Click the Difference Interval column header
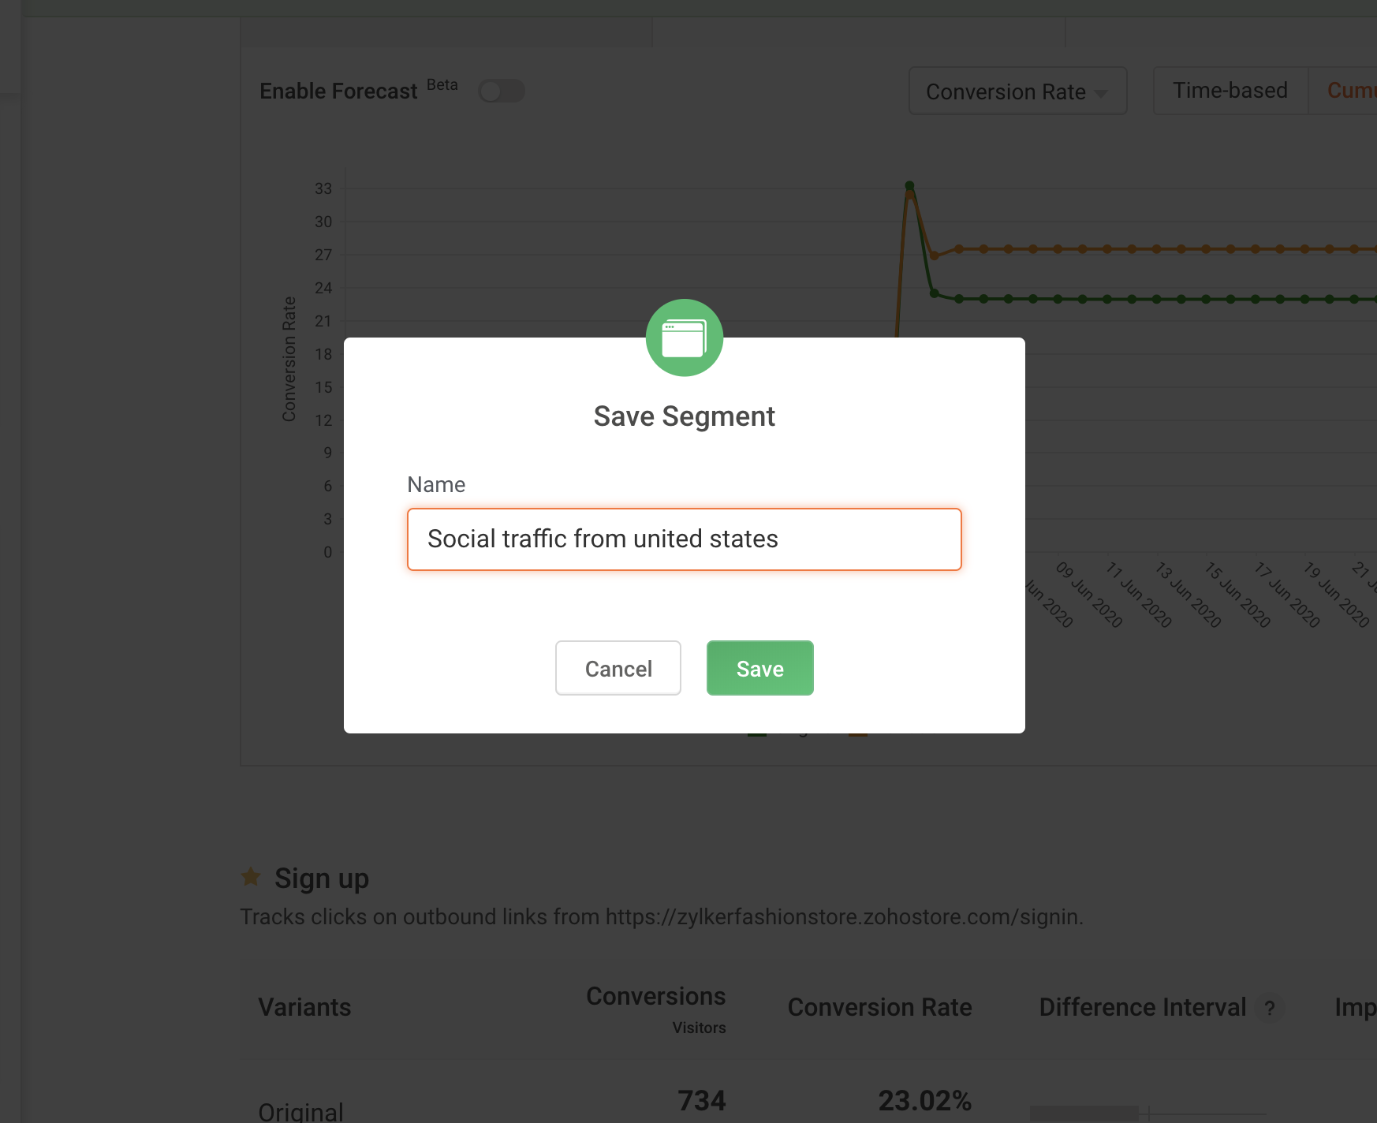Screen dimensions: 1377x1123 (x=1142, y=1007)
